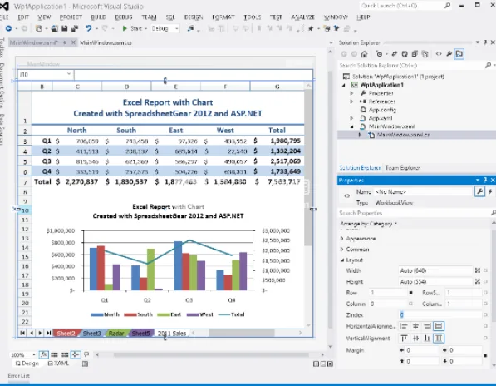496x386 pixels.
Task: Click the Events lightning bolt icon
Action: (490, 191)
